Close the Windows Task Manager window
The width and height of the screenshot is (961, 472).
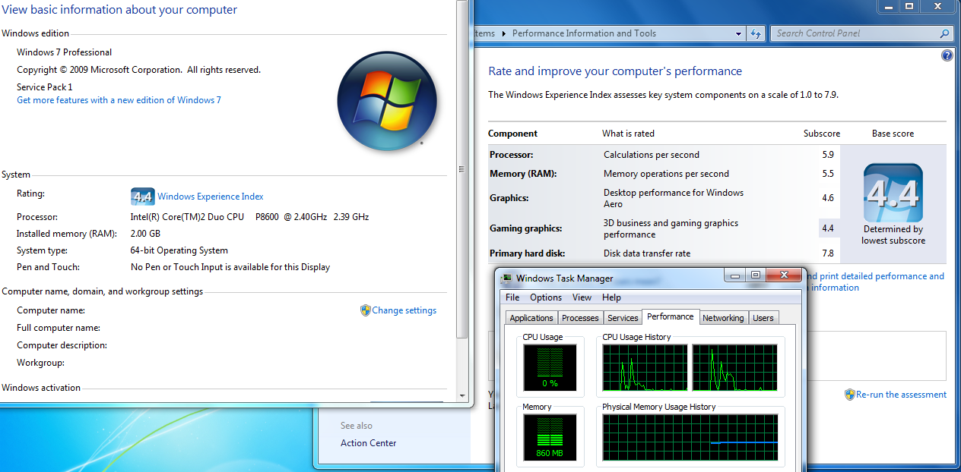783,275
